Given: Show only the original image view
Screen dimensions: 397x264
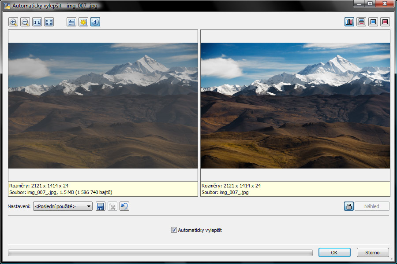Looking at the screenshot, I should (373, 22).
